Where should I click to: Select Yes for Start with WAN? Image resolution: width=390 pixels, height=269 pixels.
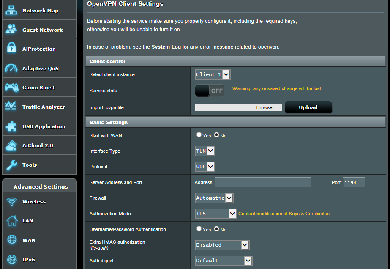199,135
